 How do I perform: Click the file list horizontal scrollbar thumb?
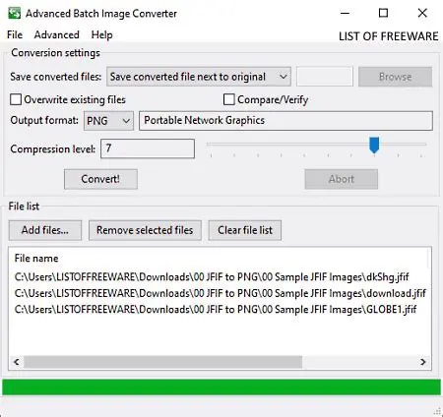tap(162, 362)
